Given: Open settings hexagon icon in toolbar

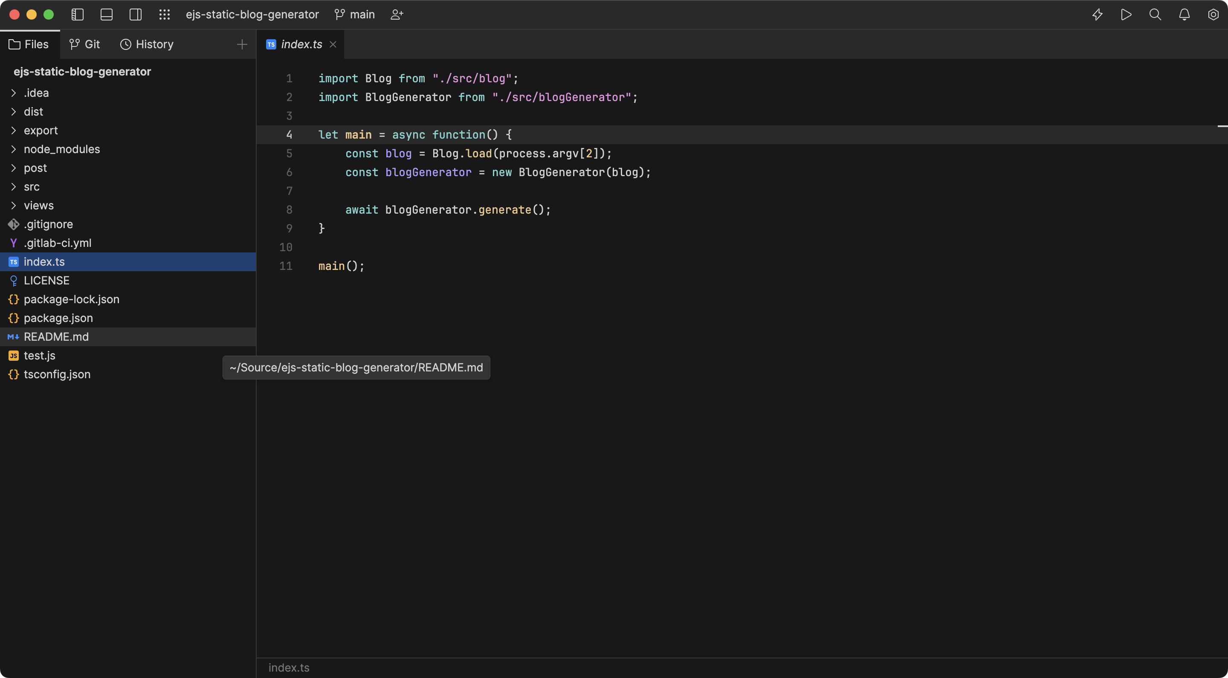Looking at the screenshot, I should (1213, 15).
